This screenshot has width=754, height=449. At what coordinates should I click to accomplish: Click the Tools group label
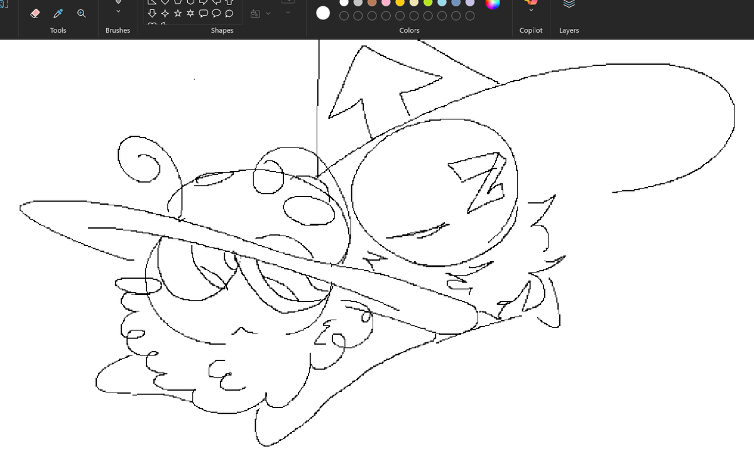[x=58, y=30]
